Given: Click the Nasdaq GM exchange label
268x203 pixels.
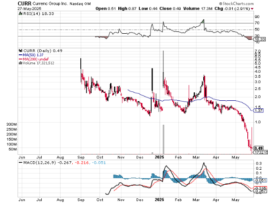Looking at the screenshot, I should pos(80,4).
